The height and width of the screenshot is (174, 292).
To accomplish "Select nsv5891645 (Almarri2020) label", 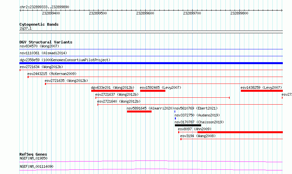I will click(x=150, y=108).
